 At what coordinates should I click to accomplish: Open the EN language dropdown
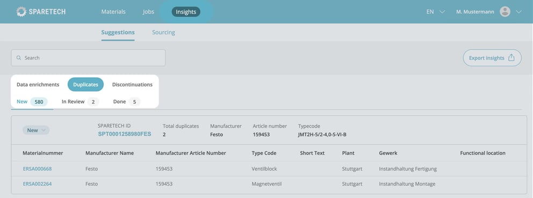tap(435, 12)
